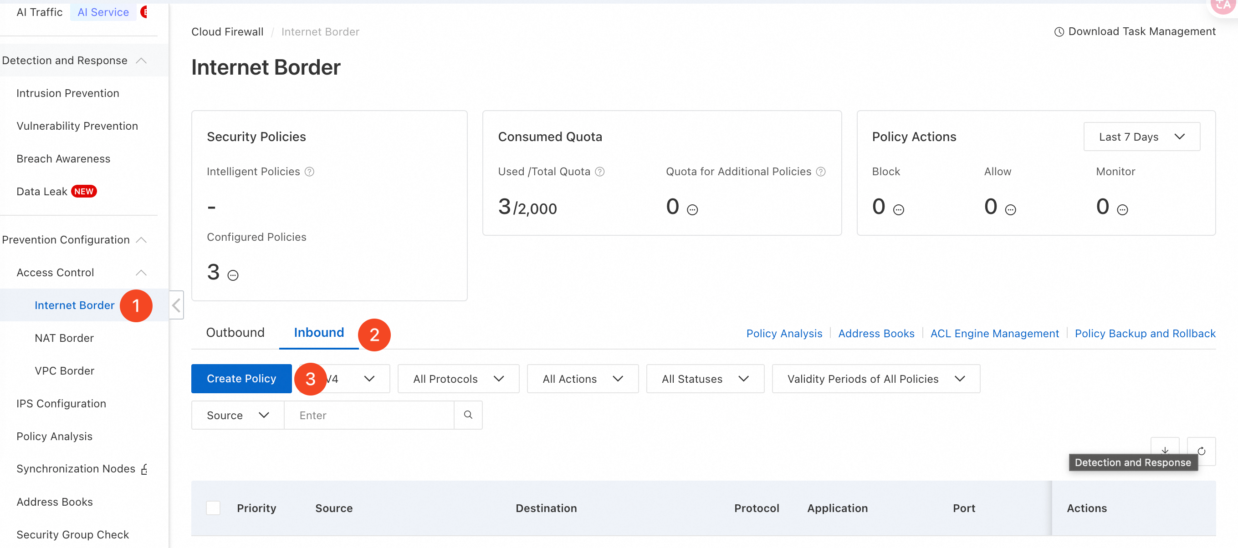Click the help icon beside Used /Total Quota
The width and height of the screenshot is (1238, 548).
coord(600,172)
